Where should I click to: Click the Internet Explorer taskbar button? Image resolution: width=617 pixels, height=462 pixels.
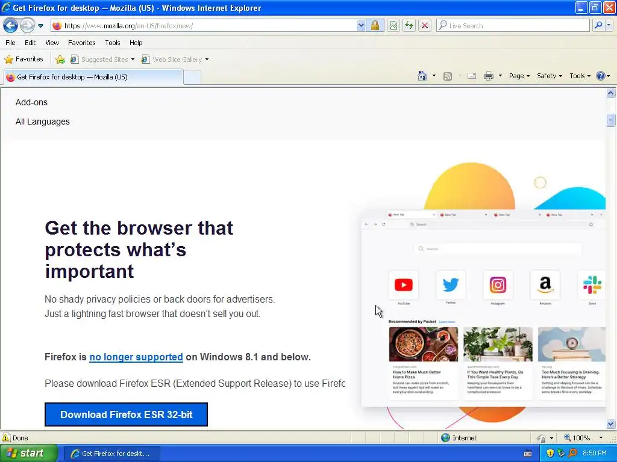pos(111,454)
